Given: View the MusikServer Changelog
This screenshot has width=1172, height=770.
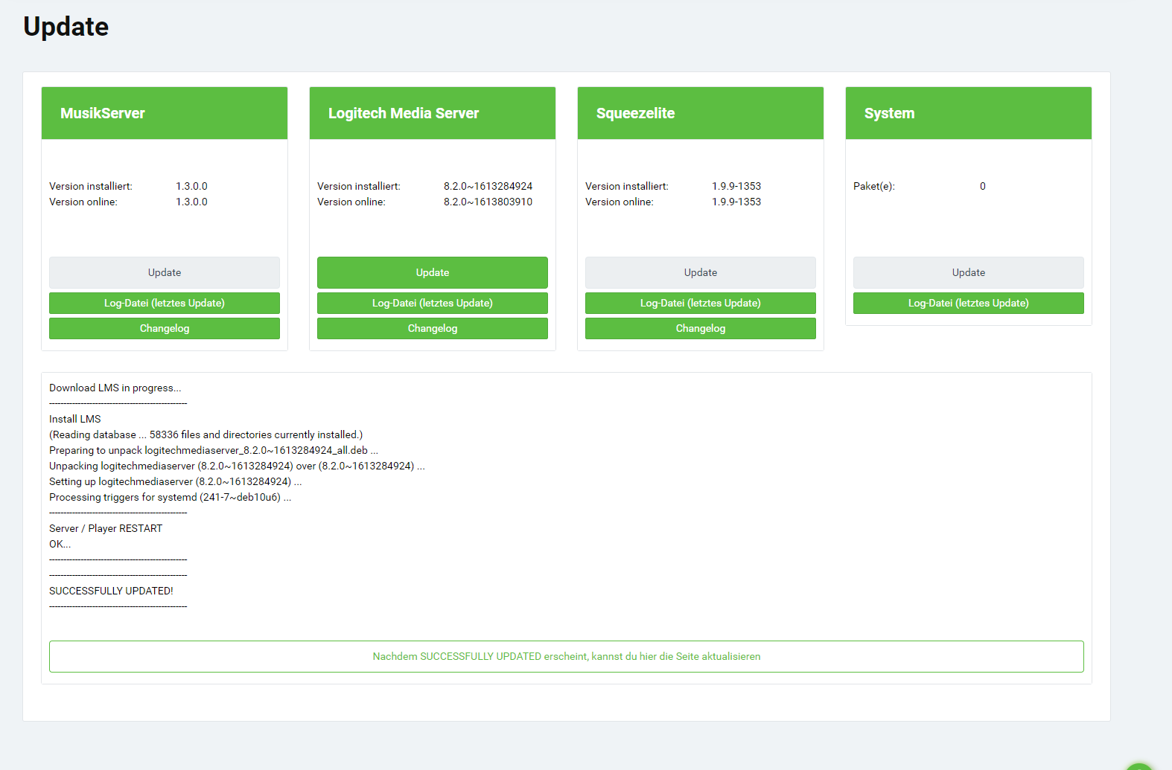Looking at the screenshot, I should pos(165,328).
